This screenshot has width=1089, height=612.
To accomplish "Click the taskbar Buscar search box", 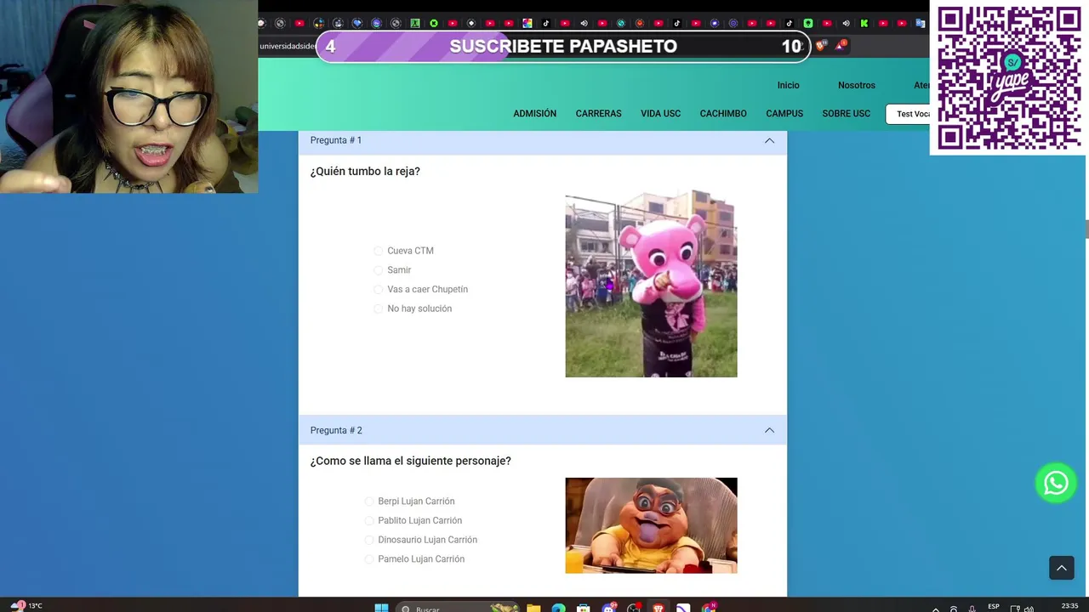I will point(458,609).
